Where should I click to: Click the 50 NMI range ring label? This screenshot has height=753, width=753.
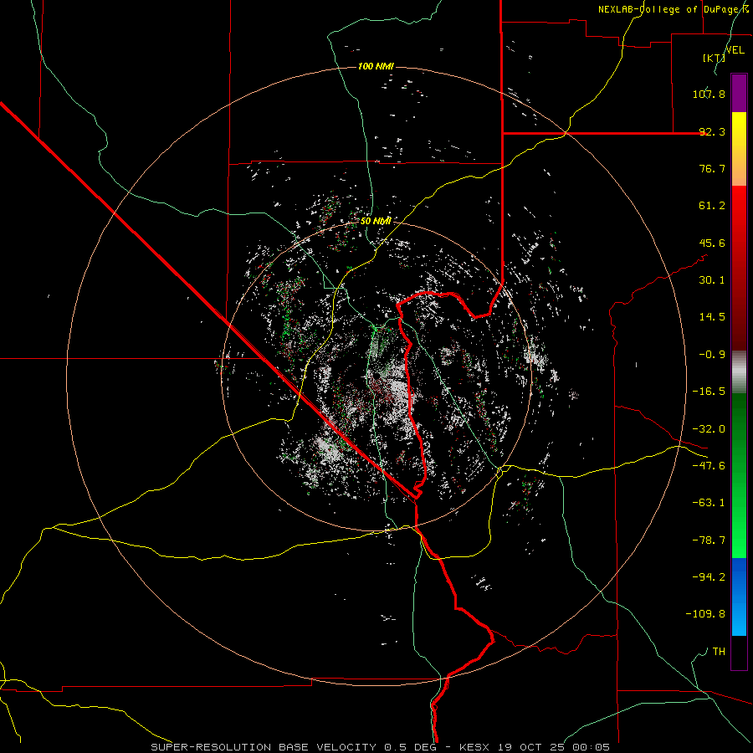click(376, 222)
